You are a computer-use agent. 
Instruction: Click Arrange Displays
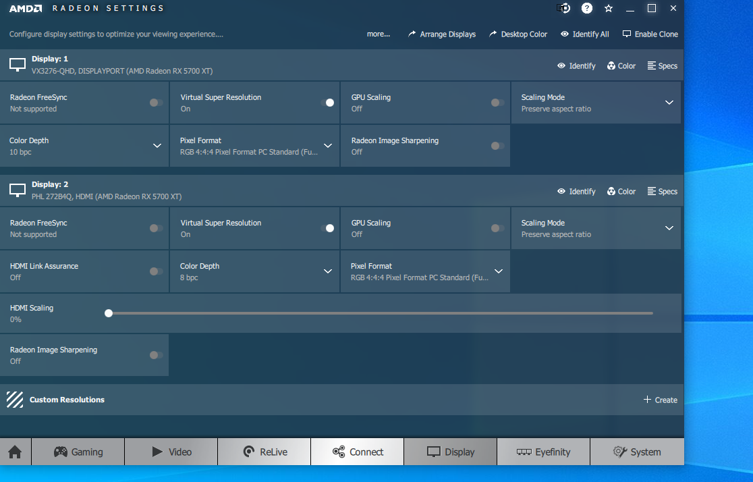[x=442, y=34]
